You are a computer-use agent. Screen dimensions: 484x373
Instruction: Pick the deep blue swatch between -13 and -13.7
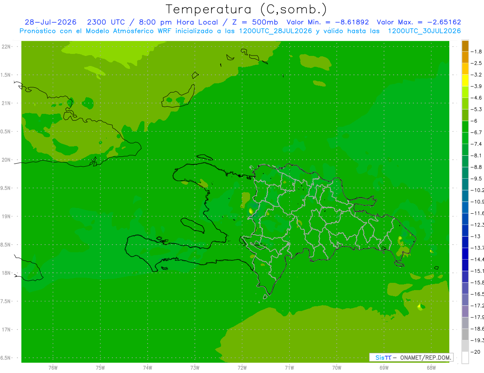point(465,242)
